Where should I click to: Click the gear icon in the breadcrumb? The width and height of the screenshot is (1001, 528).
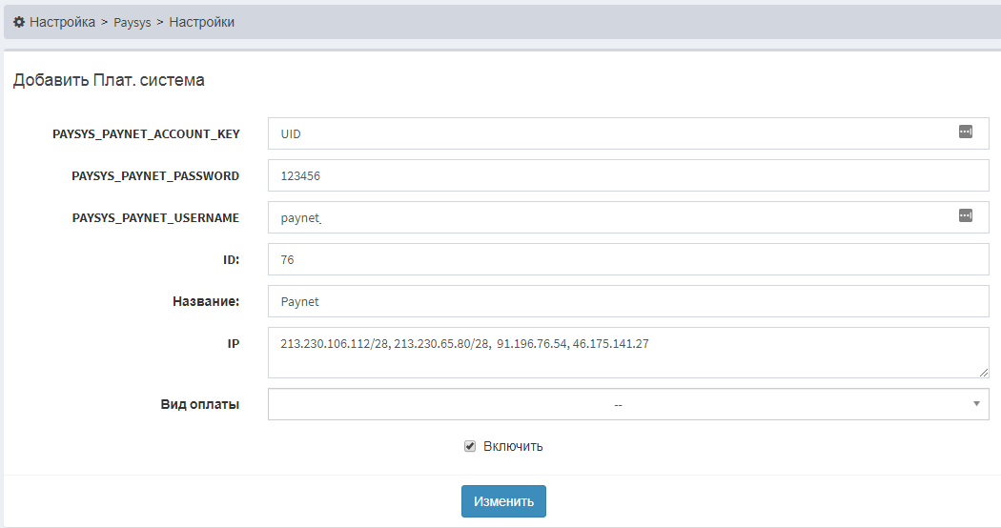coord(19,21)
